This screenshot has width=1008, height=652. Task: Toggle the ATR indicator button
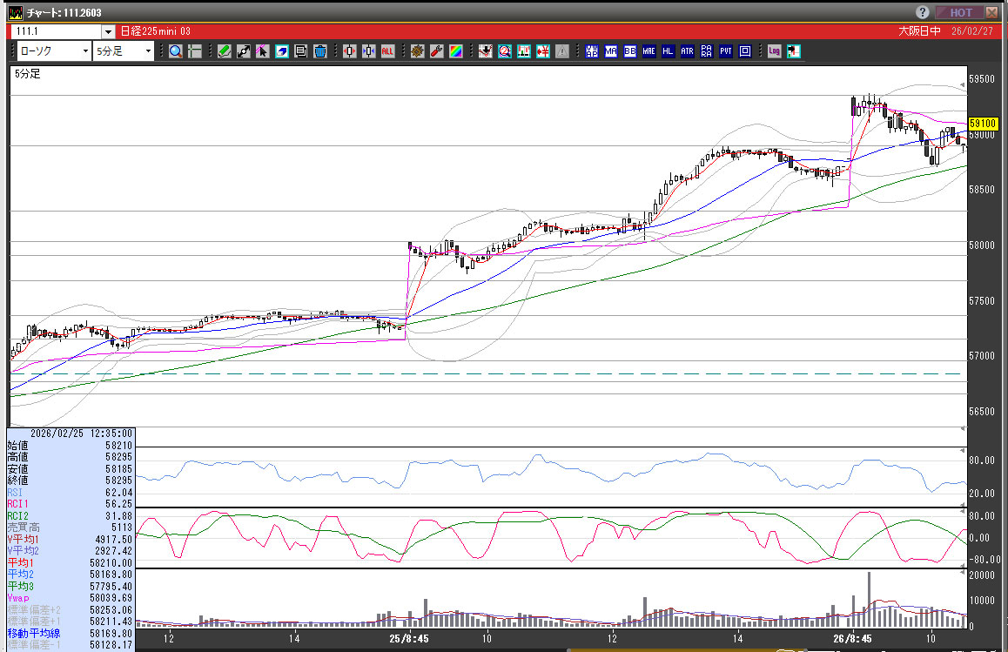tap(687, 51)
